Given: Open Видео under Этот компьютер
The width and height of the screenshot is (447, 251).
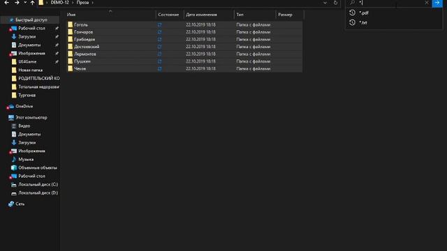Looking at the screenshot, I should tap(24, 125).
